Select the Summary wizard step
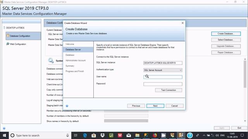The width and height of the screenshot is (248, 139). (70, 66)
